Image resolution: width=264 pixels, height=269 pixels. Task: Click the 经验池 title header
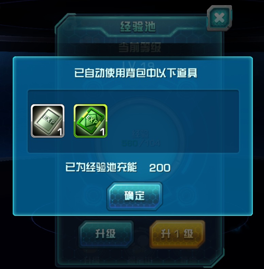click(x=138, y=27)
